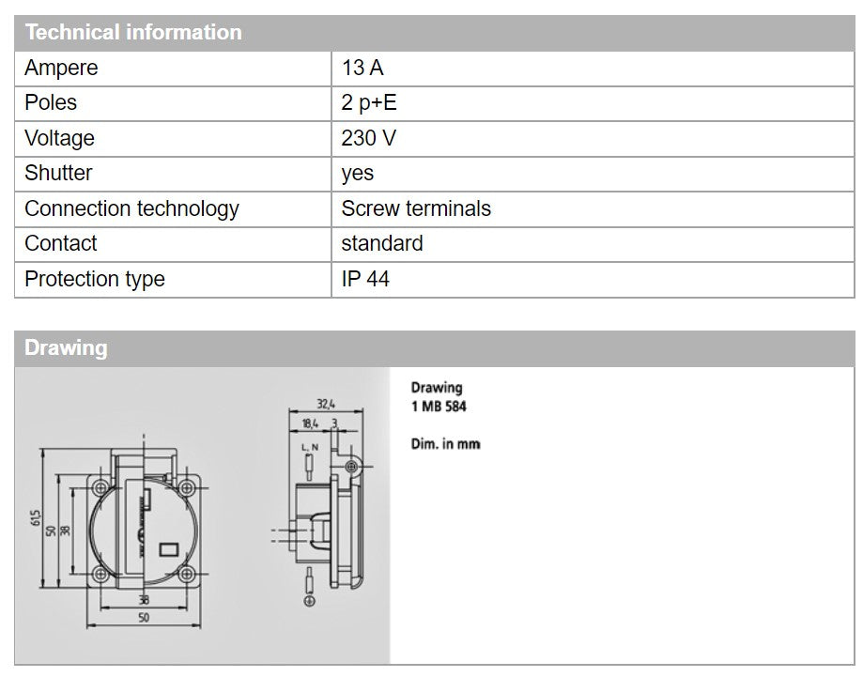863x677 pixels.
Task: Click the rectangular shutter opening on the socket face
Action: coord(170,548)
